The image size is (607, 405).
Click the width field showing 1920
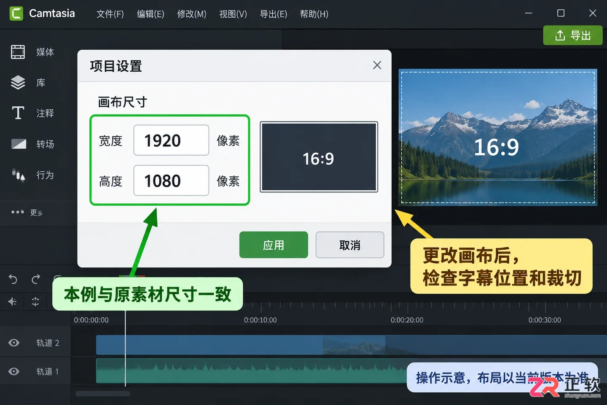[x=171, y=140]
